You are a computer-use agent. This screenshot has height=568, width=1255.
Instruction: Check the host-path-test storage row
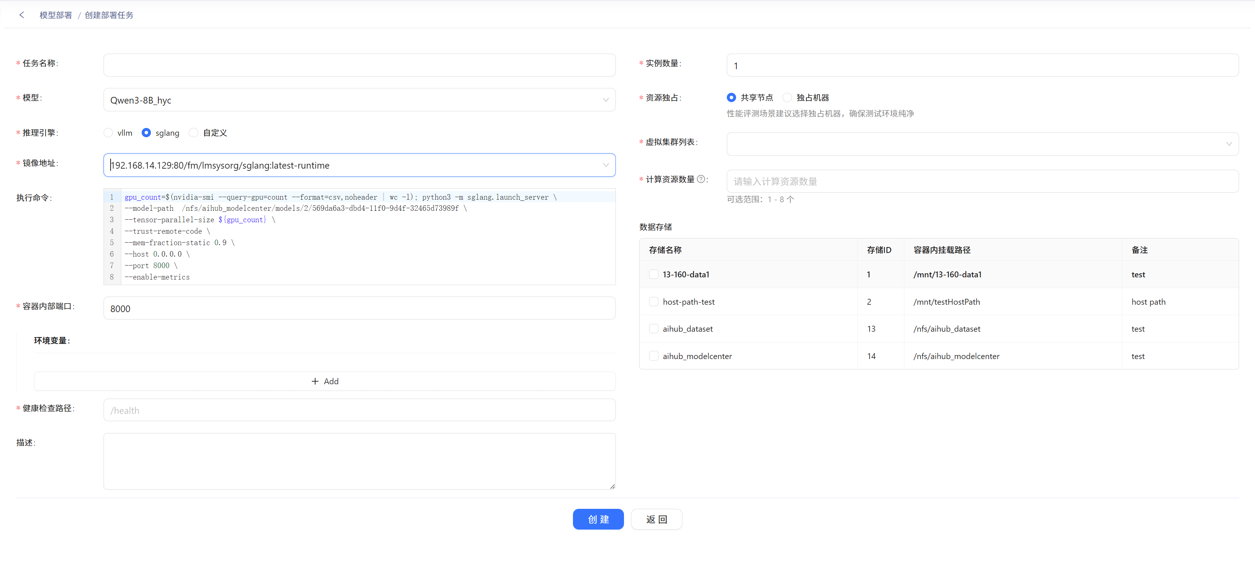[654, 301]
